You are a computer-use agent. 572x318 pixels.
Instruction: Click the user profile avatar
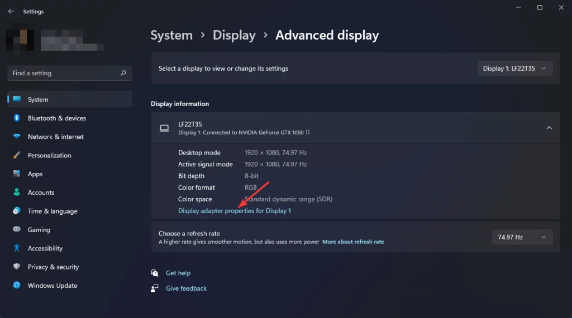21,40
